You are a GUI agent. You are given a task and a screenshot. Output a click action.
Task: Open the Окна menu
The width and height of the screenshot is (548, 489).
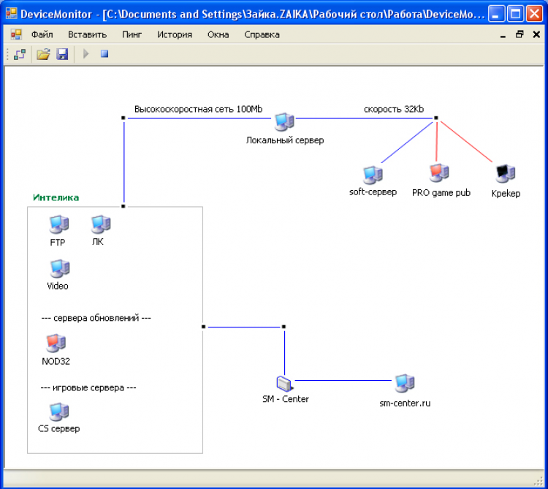pyautogui.click(x=218, y=34)
